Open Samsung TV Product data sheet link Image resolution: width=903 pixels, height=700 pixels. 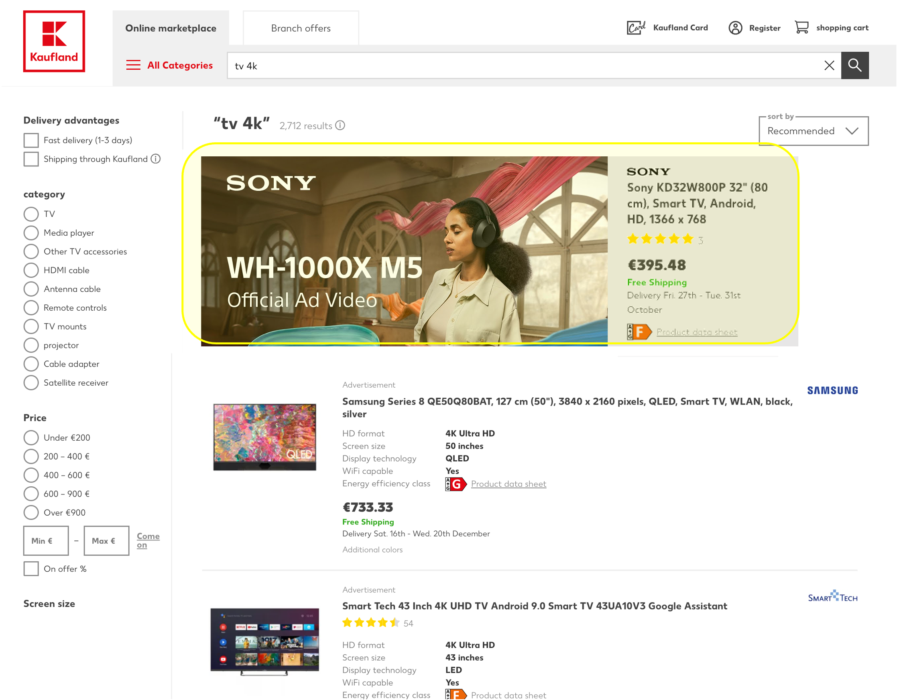(x=509, y=484)
